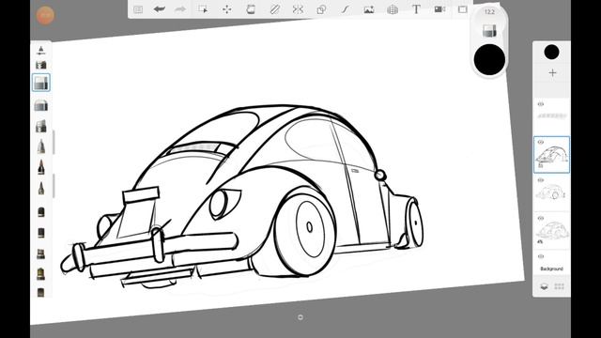The height and width of the screenshot is (338, 601).
Task: Open the layer options stack icon
Action: (544, 286)
